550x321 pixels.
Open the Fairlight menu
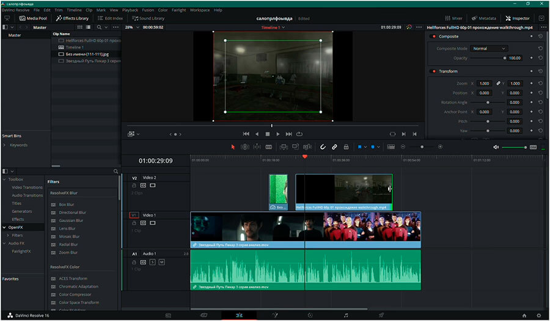(179, 10)
